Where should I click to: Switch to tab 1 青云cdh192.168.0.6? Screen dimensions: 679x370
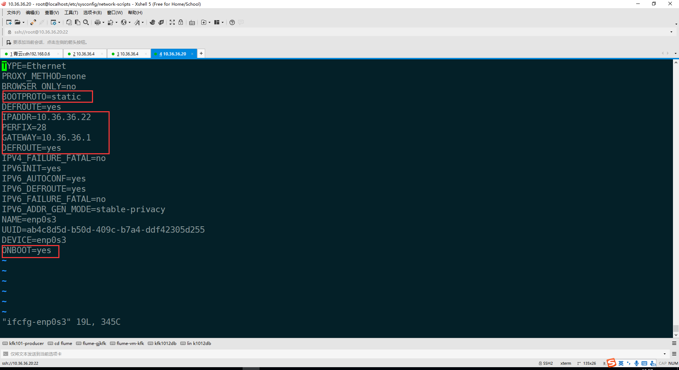pyautogui.click(x=32, y=54)
